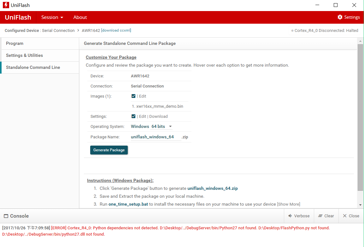Click the download ccxml link
The image size is (364, 247).
pos(116,30)
